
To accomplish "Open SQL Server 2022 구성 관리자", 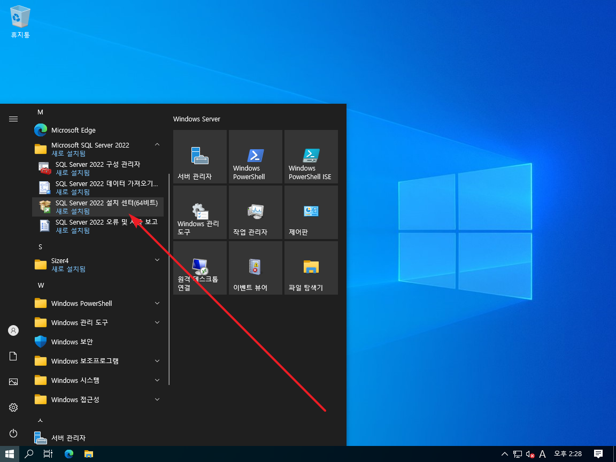I will coord(98,168).
